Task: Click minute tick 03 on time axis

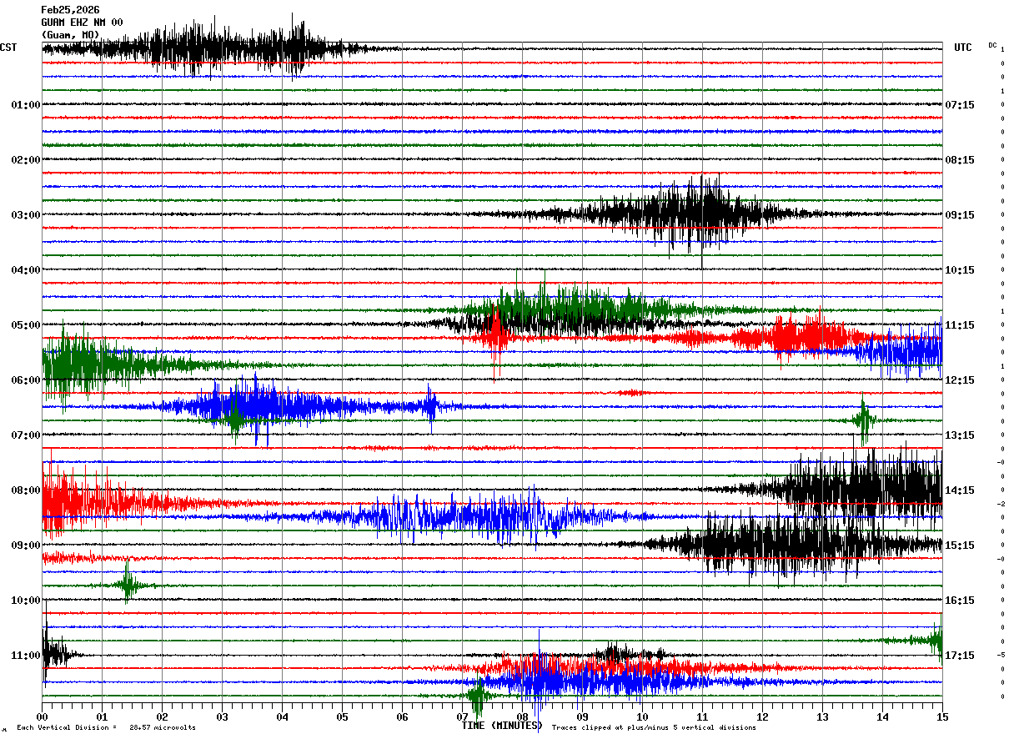Action: pos(222,716)
